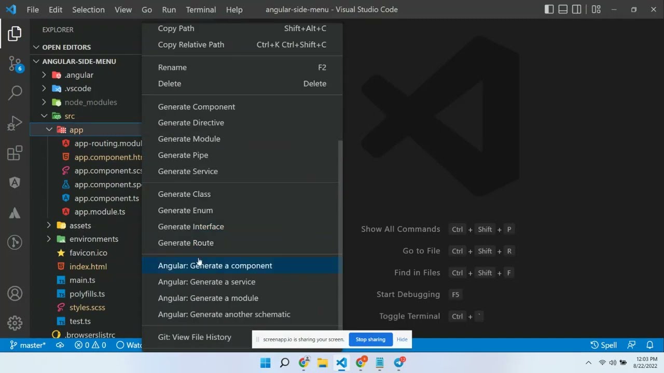
Task: Open index.html in the explorer
Action: coord(88,267)
